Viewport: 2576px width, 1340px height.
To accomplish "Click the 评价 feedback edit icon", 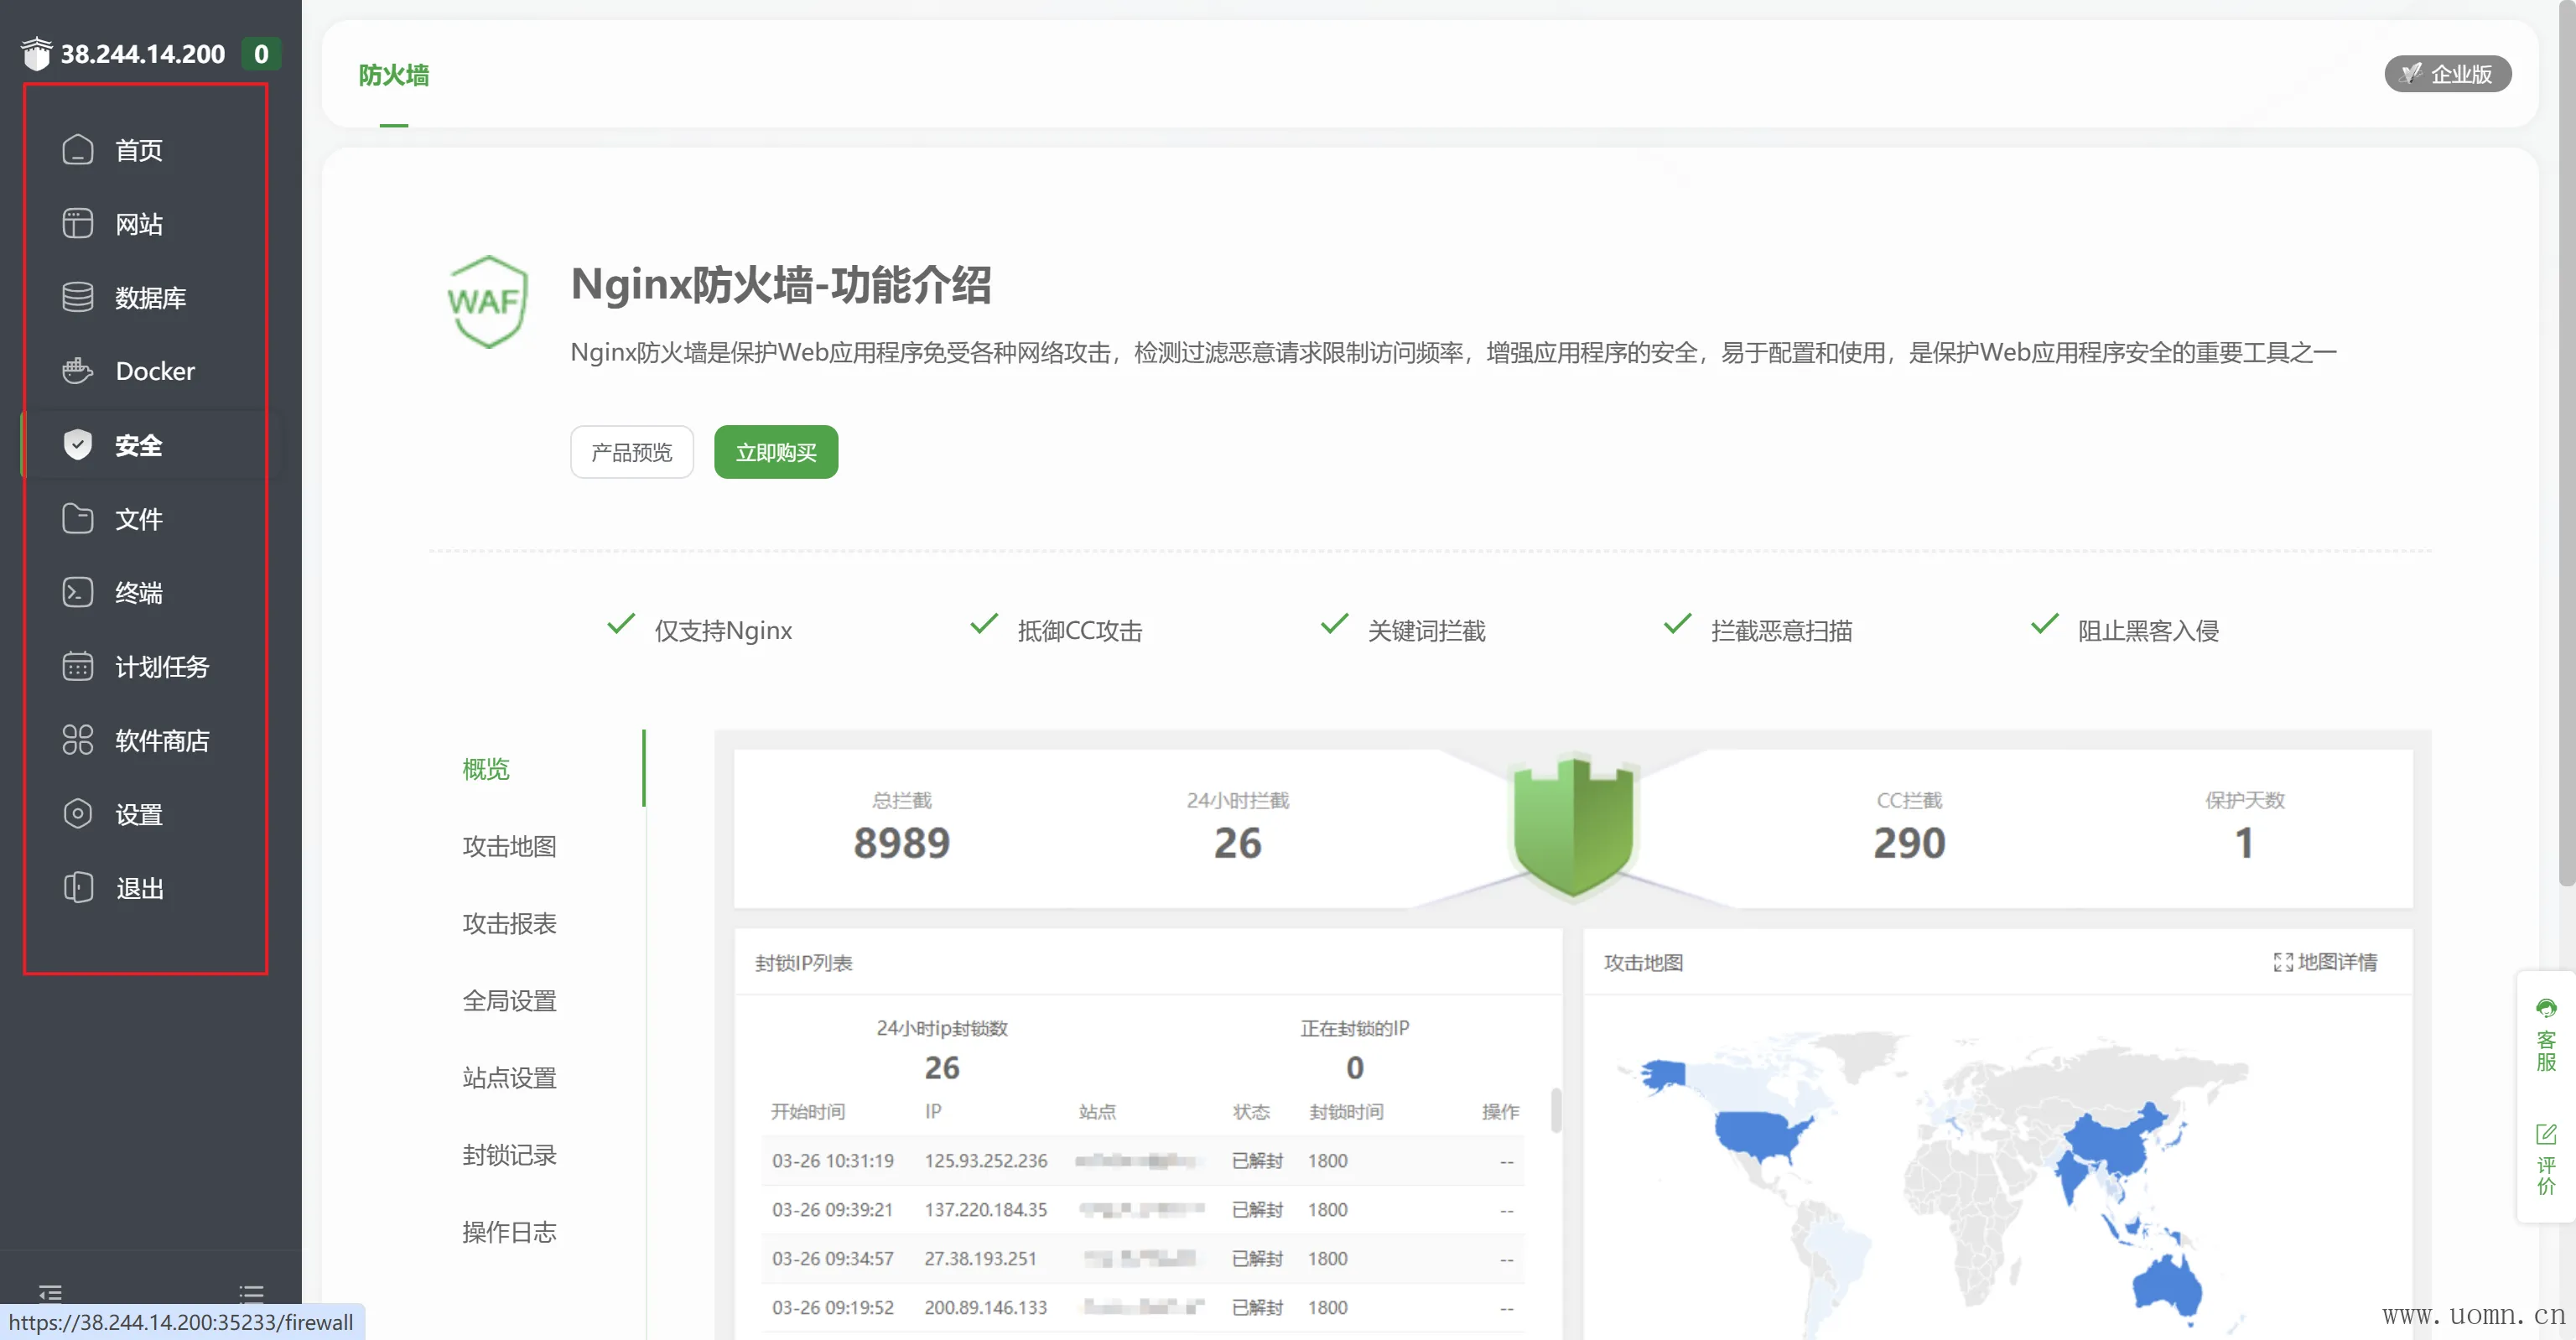I will click(x=2545, y=1135).
